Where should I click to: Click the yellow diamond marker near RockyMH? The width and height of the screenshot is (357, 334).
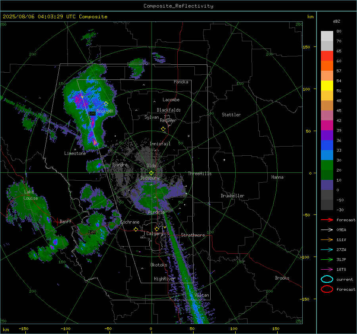point(106,104)
